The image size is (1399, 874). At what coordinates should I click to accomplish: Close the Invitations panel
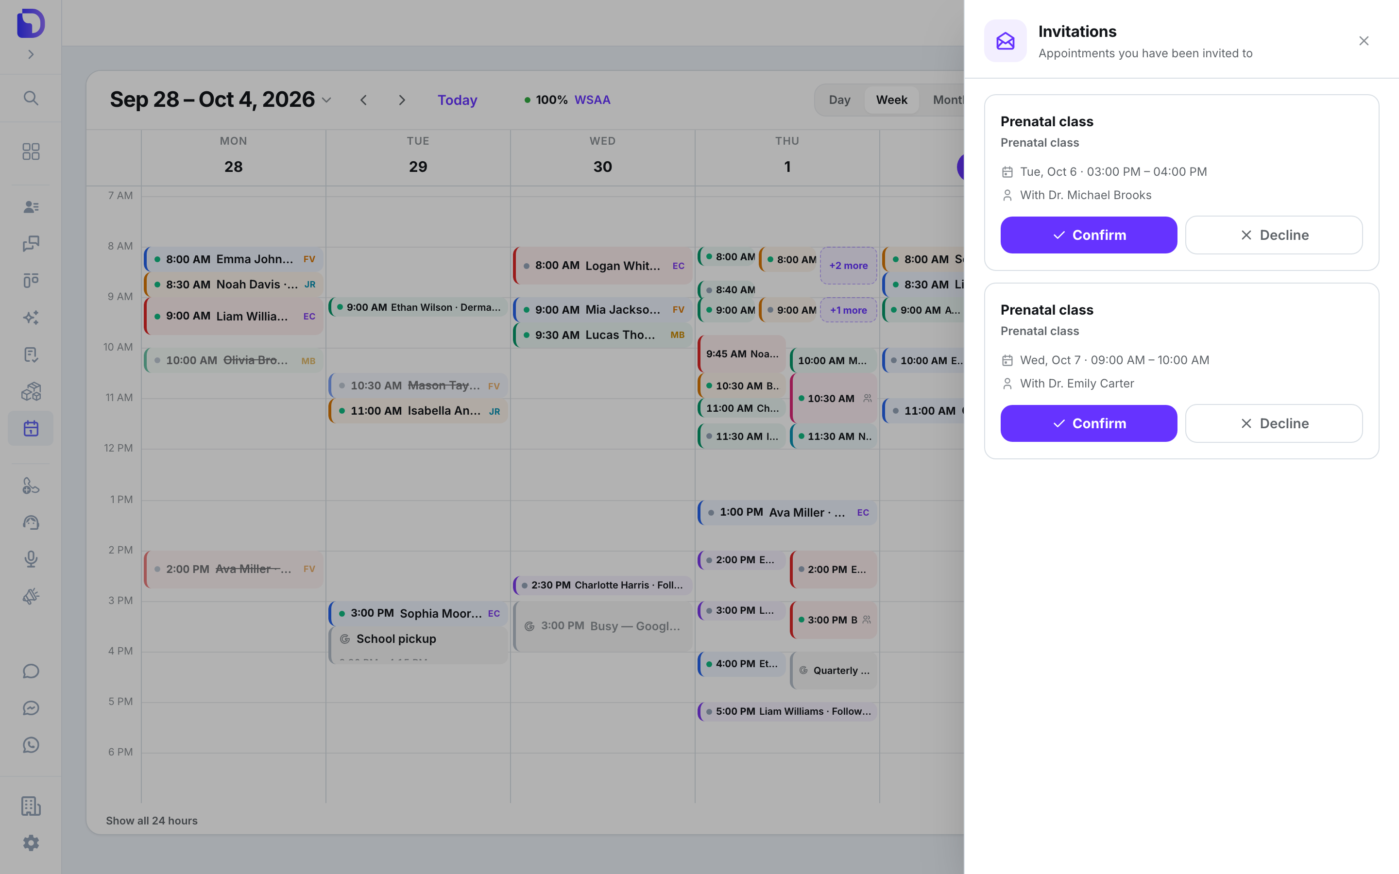1364,41
